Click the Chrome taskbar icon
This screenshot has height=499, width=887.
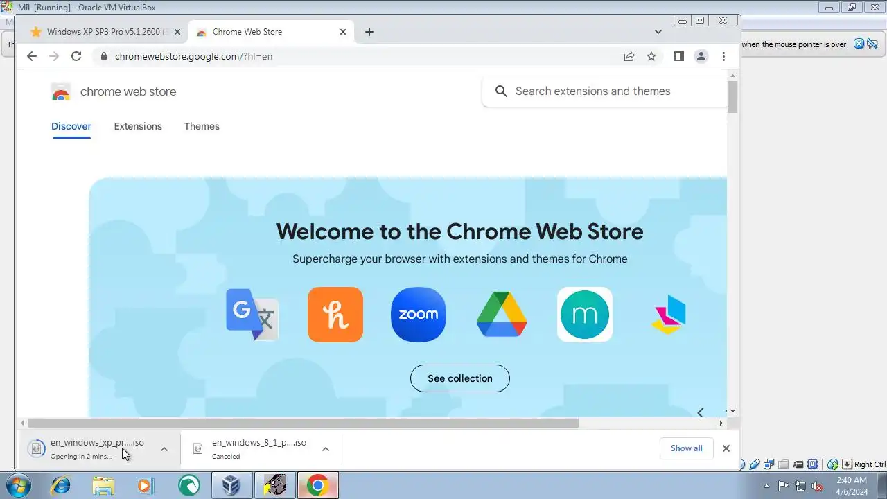click(x=317, y=485)
